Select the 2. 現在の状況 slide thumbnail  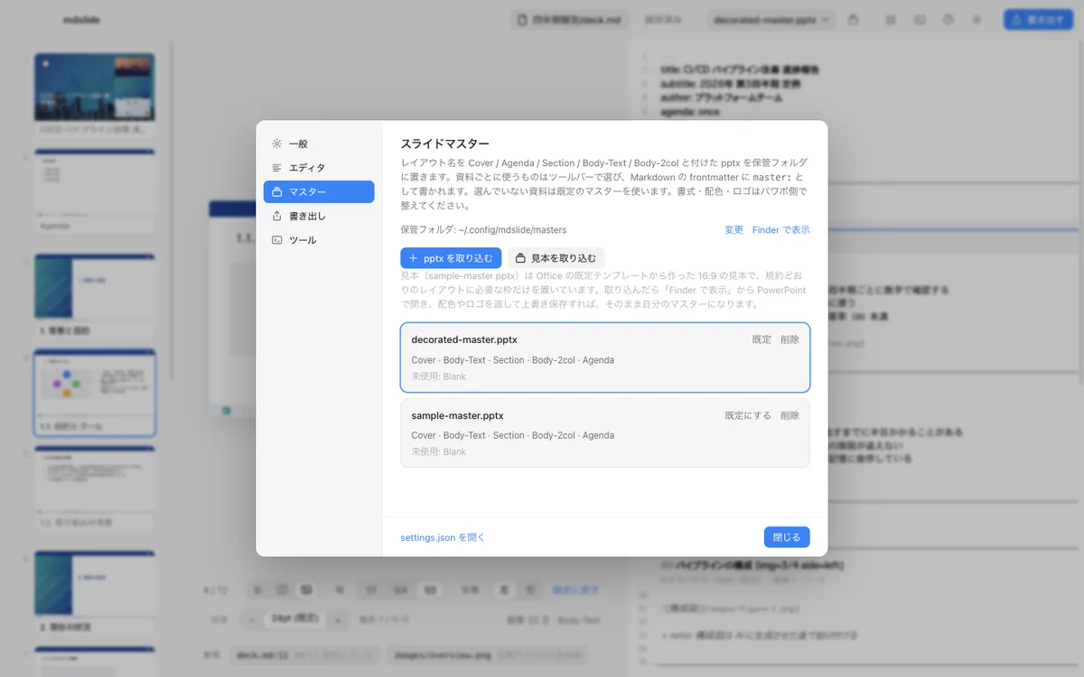[x=94, y=592]
